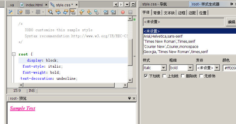Open the 样式 italic dropdown

[164, 68]
